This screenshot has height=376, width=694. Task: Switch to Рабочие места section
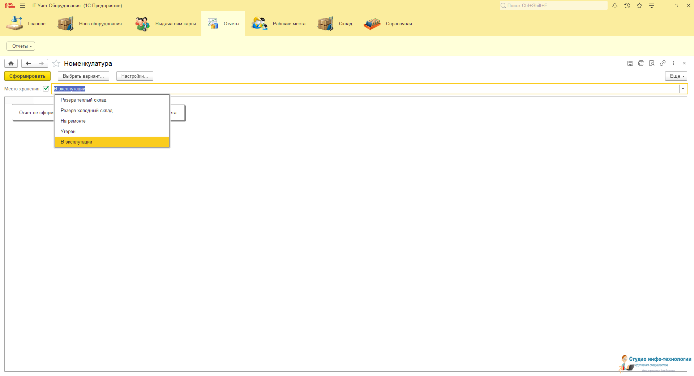[x=279, y=24]
